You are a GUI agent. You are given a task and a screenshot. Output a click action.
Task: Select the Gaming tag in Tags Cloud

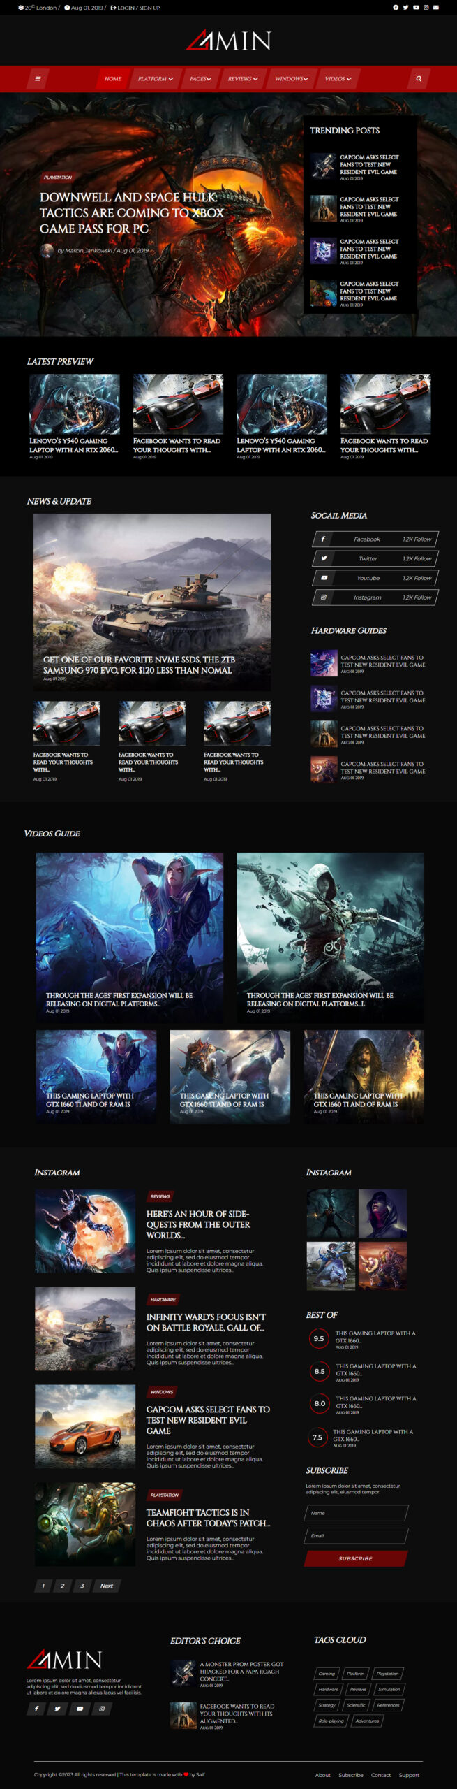pos(327,1673)
